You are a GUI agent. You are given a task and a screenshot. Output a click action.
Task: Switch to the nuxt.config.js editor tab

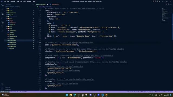click(42, 4)
